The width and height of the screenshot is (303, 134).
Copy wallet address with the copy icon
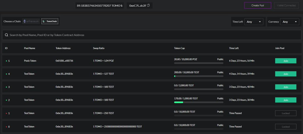click(x=148, y=5)
